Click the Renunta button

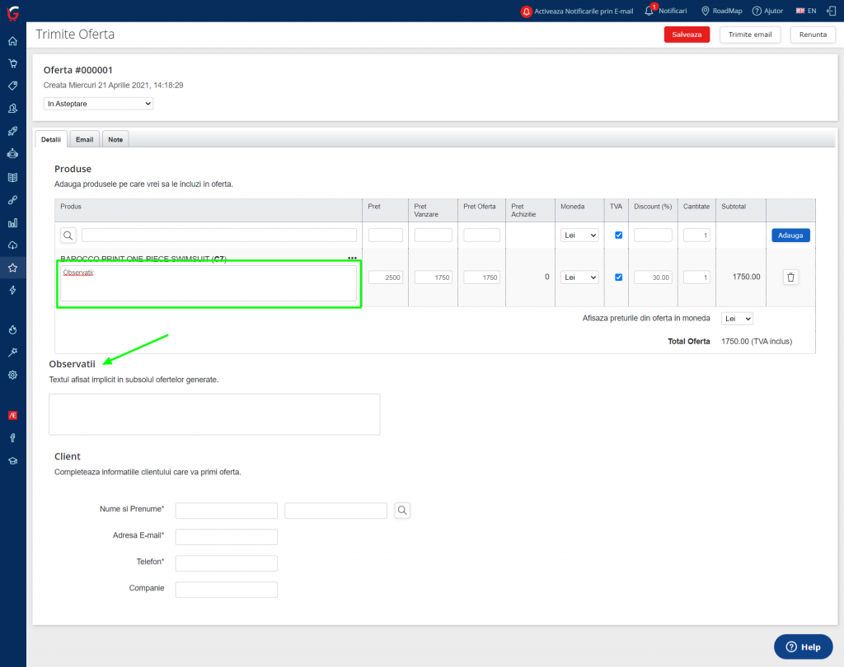click(x=813, y=35)
